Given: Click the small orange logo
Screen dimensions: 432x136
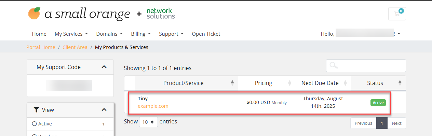Looking at the screenshot, I should [79, 14].
